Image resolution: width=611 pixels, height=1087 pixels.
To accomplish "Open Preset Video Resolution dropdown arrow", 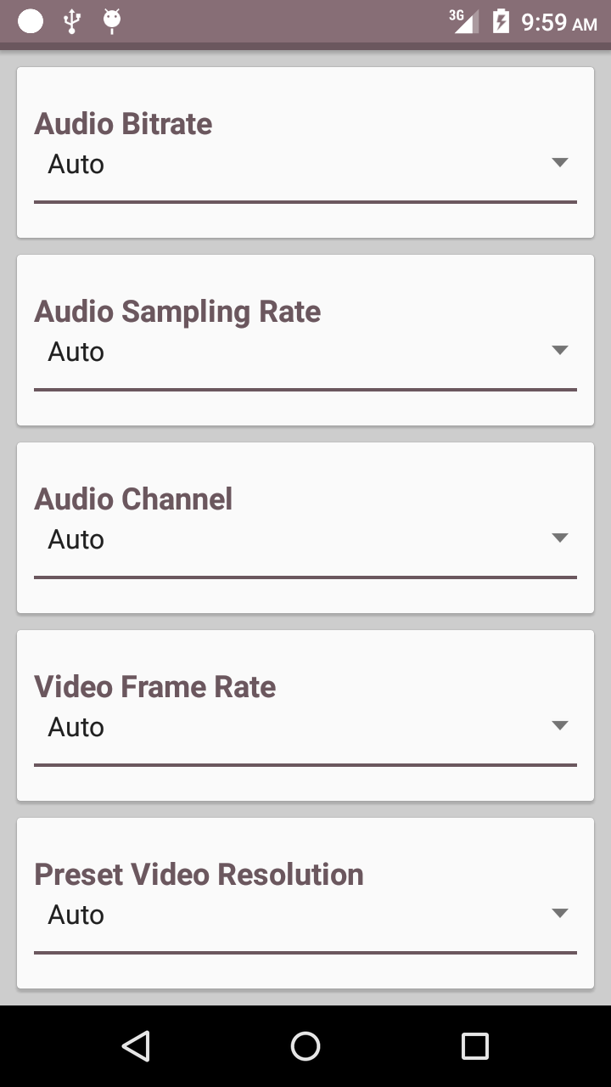I will 559,914.
